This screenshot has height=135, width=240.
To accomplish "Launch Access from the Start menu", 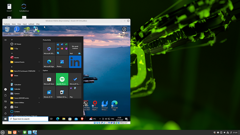I will (x=25, y=58).
